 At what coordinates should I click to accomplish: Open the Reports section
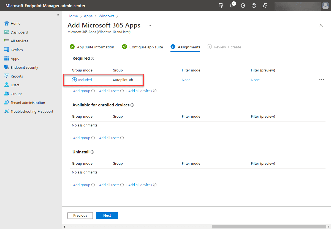[16, 76]
